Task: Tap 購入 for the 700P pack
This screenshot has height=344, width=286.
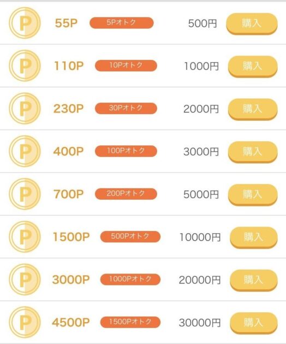Action: coord(253,195)
